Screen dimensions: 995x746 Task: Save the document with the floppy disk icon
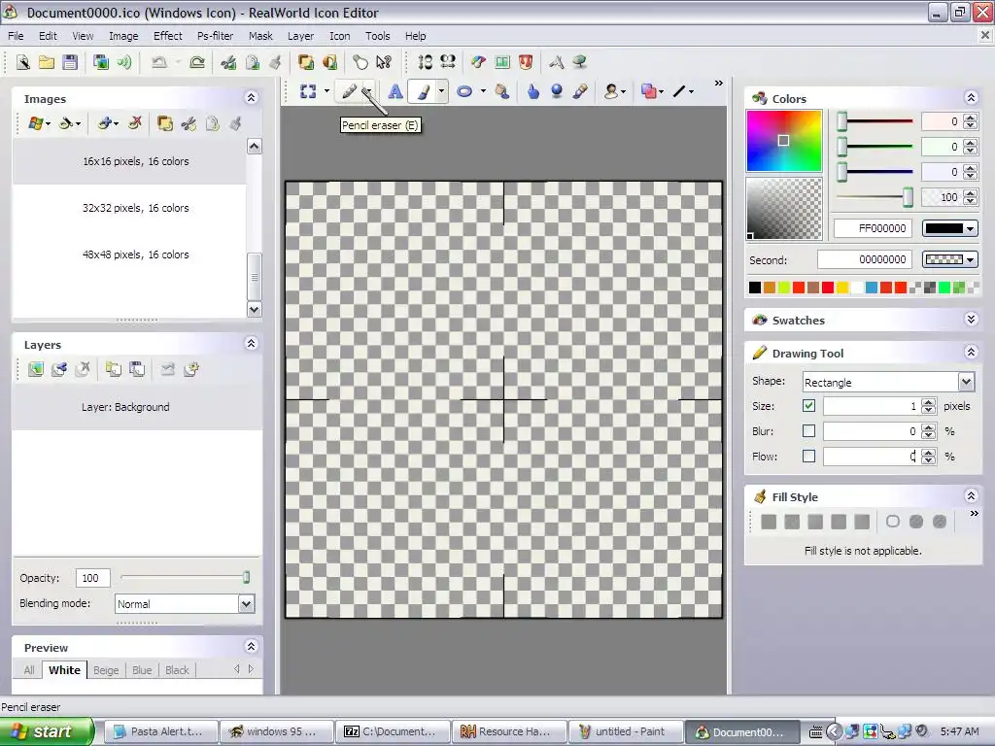click(70, 62)
